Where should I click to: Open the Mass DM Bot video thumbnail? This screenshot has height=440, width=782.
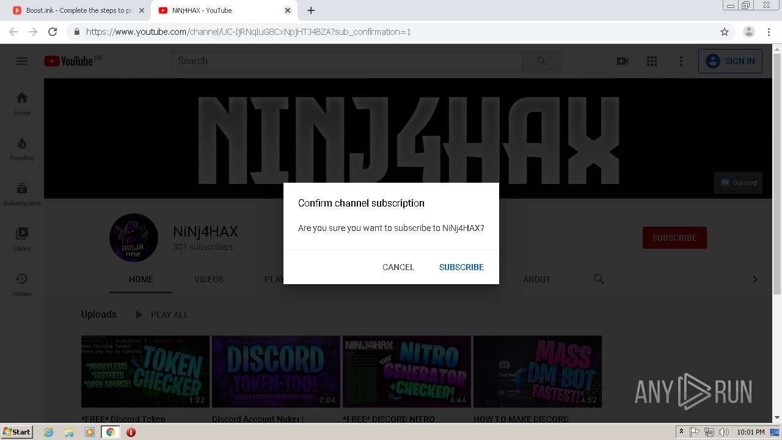tap(538, 372)
